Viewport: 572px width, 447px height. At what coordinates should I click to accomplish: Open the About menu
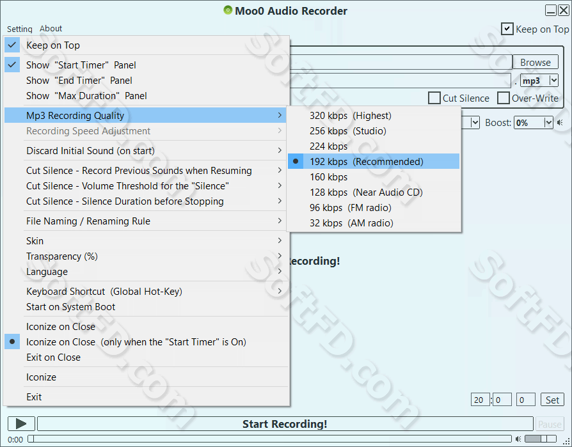[51, 28]
